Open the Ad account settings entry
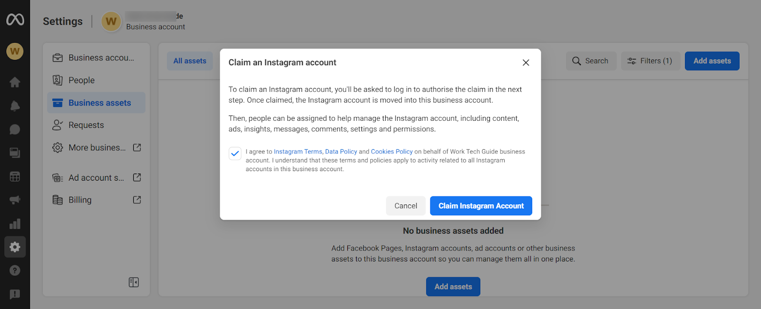The width and height of the screenshot is (761, 309). 96,177
